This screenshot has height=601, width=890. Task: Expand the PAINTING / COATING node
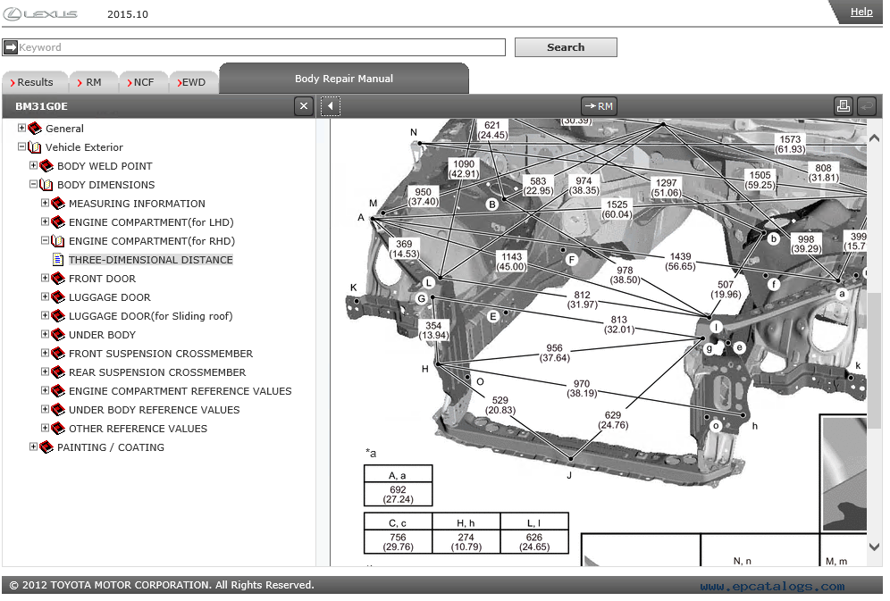[33, 447]
